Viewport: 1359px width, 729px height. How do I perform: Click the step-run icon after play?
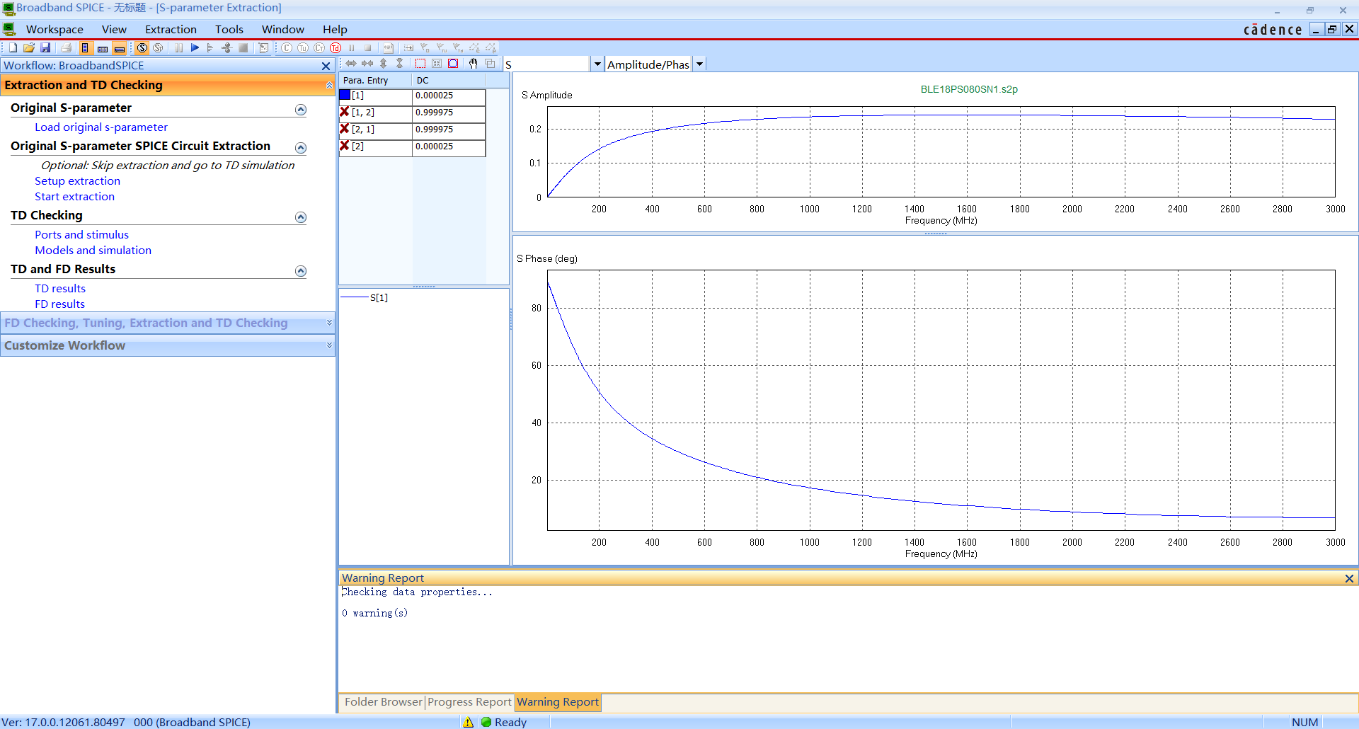pyautogui.click(x=210, y=48)
